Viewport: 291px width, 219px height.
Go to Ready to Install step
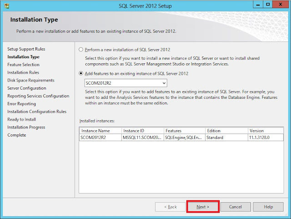point(21,119)
